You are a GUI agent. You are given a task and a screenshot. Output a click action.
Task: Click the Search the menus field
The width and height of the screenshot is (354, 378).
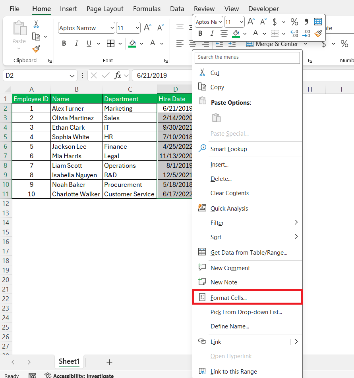tap(247, 58)
